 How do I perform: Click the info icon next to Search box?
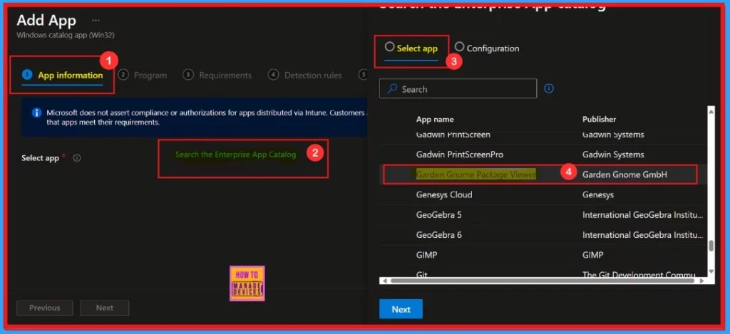pyautogui.click(x=549, y=88)
